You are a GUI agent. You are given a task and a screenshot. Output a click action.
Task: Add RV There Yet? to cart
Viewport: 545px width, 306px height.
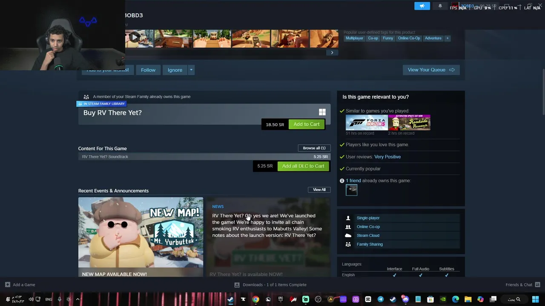[307, 124]
